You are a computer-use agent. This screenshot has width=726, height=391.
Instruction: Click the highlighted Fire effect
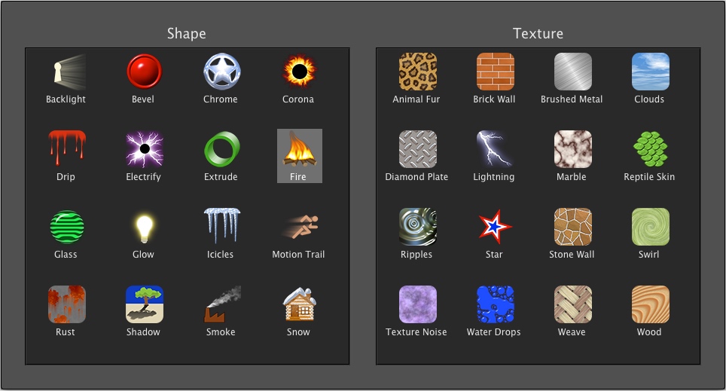point(300,156)
